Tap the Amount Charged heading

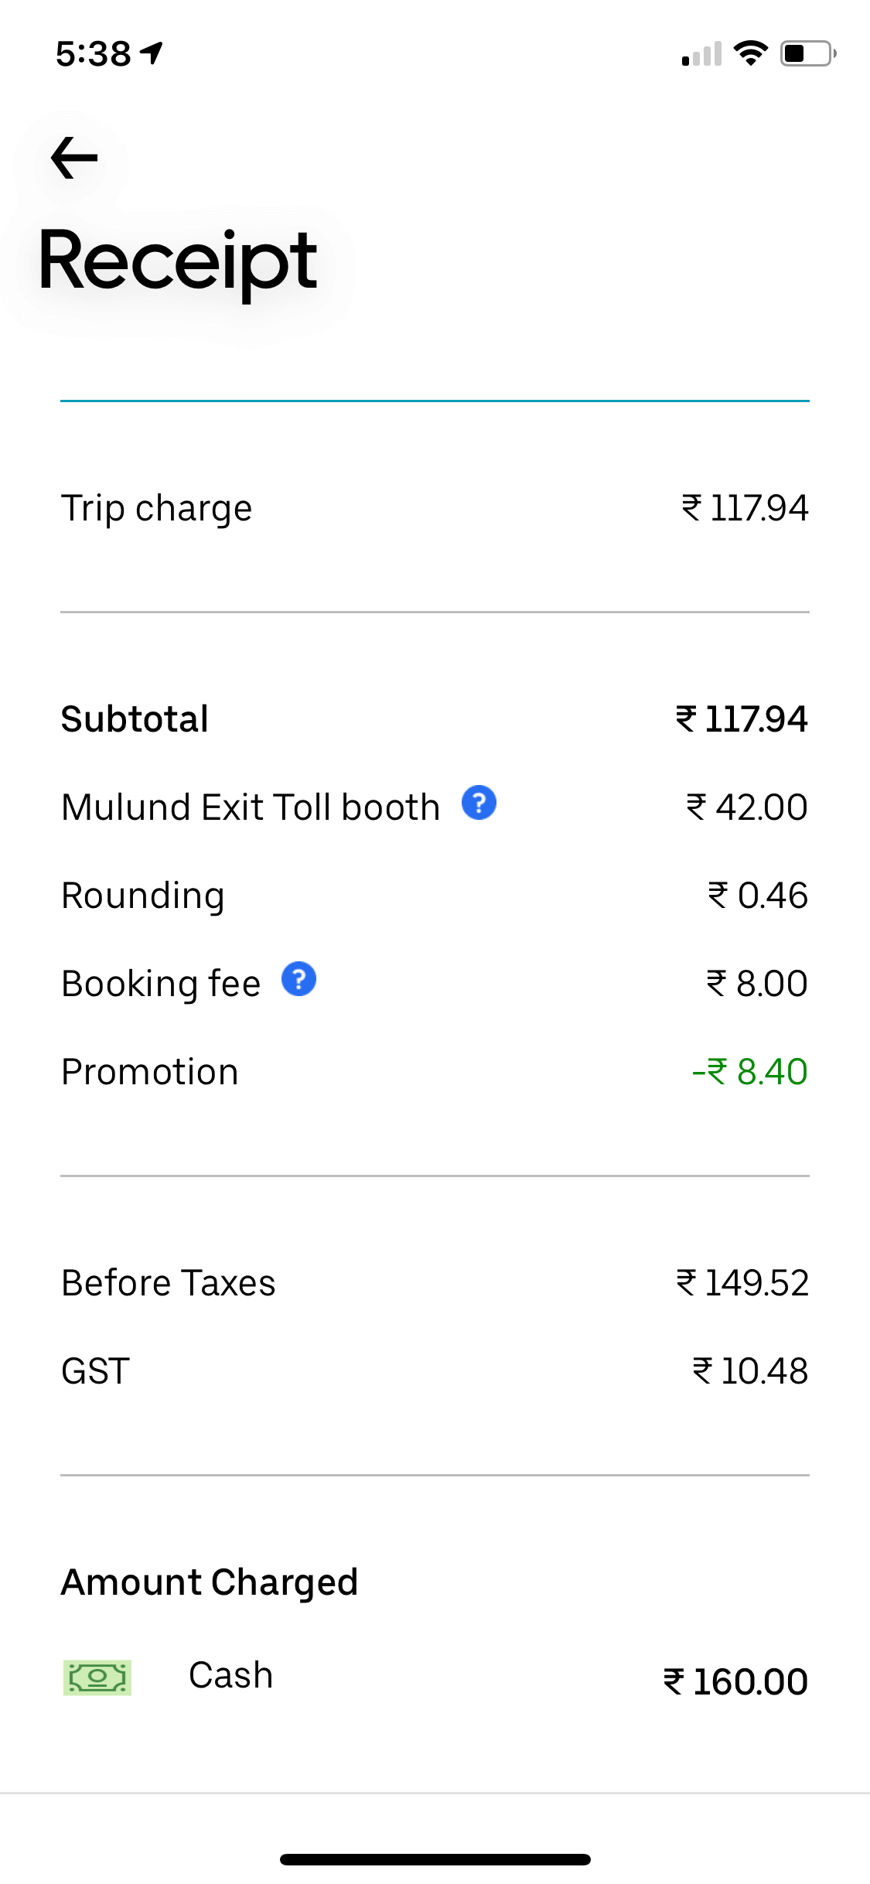point(210,1582)
